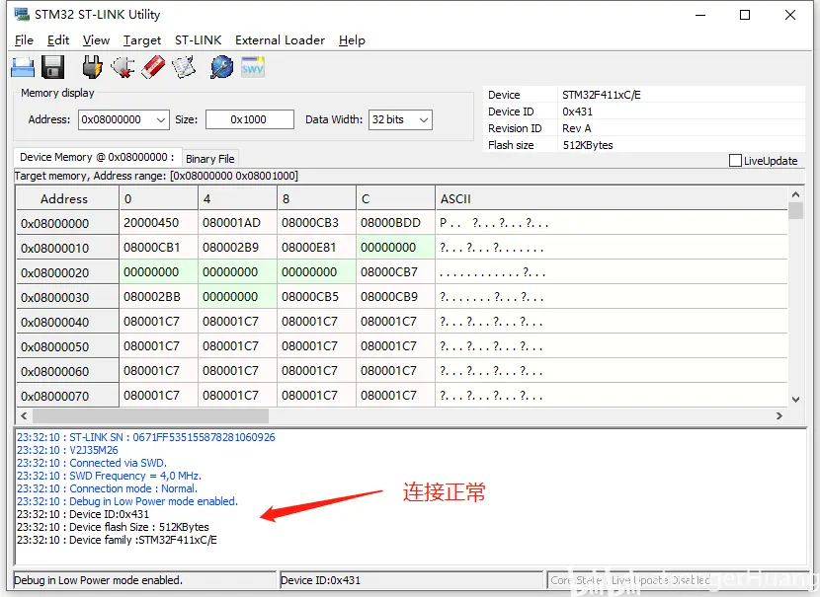Click the Save file floppy icon
820x597 pixels.
53,67
